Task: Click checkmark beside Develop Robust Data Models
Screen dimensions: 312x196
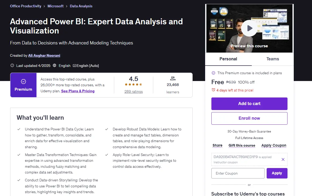Action: coord(107,129)
